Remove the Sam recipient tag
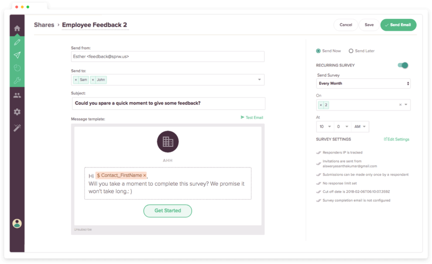Viewport: 432px width, 264px height. (x=76, y=80)
